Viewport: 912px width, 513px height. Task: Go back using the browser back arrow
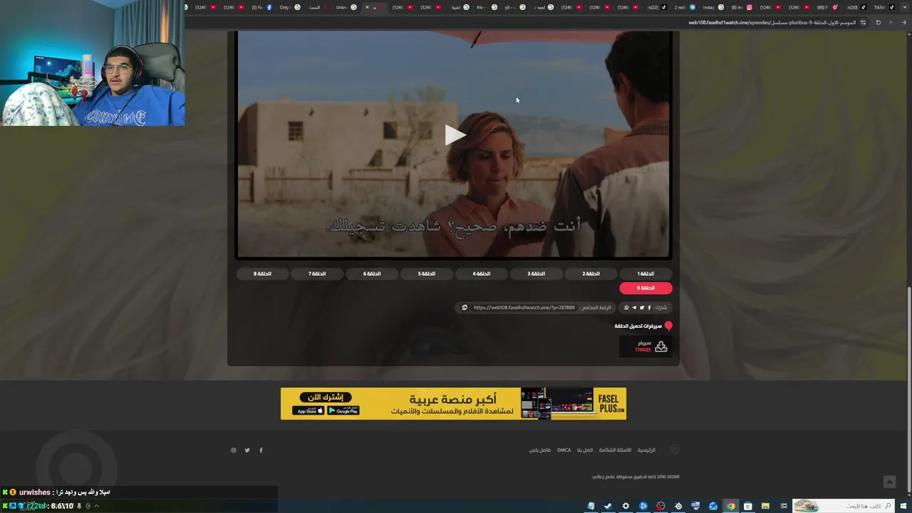pyautogui.click(x=904, y=22)
